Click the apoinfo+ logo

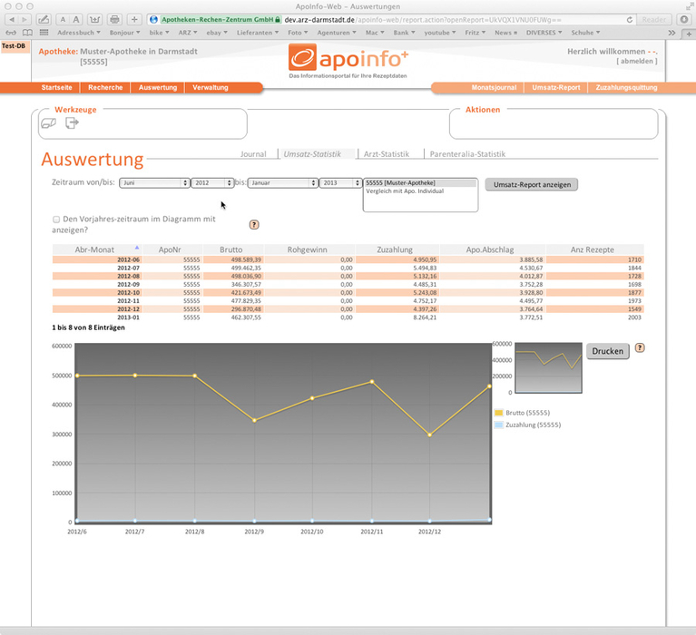point(348,59)
